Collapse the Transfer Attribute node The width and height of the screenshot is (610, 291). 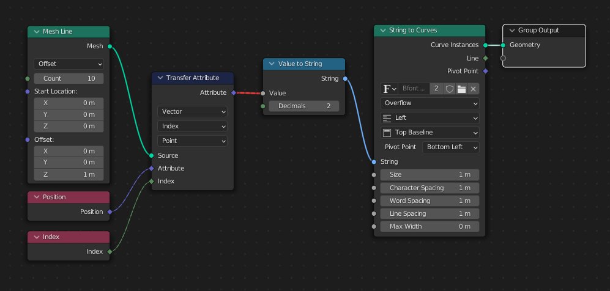click(x=160, y=78)
